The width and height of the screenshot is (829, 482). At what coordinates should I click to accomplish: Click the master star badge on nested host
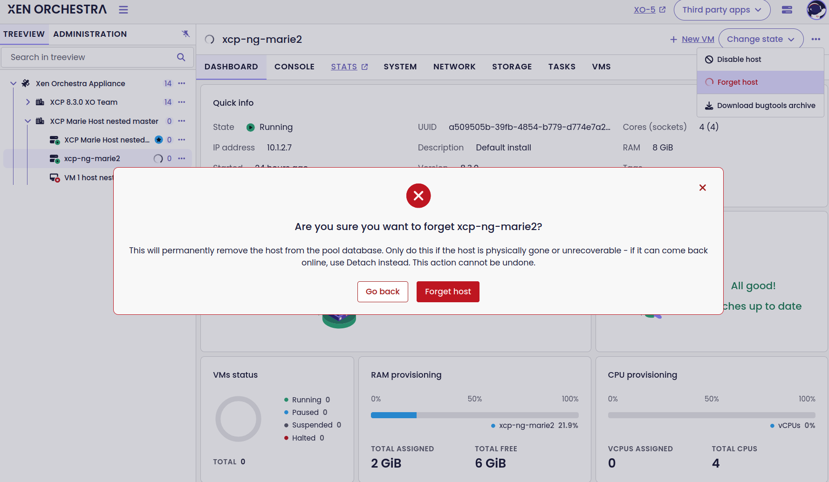(x=159, y=140)
